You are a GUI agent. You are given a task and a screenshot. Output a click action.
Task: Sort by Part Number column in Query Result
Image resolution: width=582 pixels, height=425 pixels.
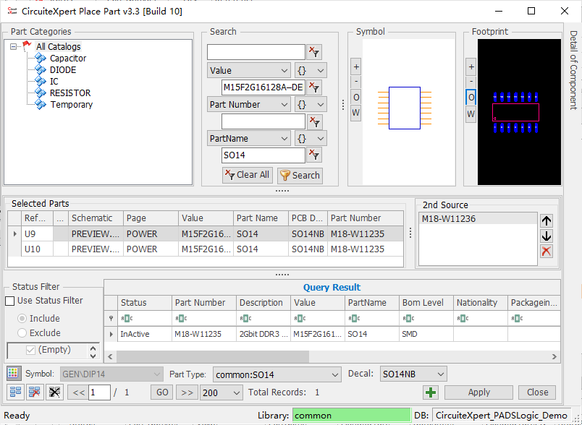[x=204, y=303]
